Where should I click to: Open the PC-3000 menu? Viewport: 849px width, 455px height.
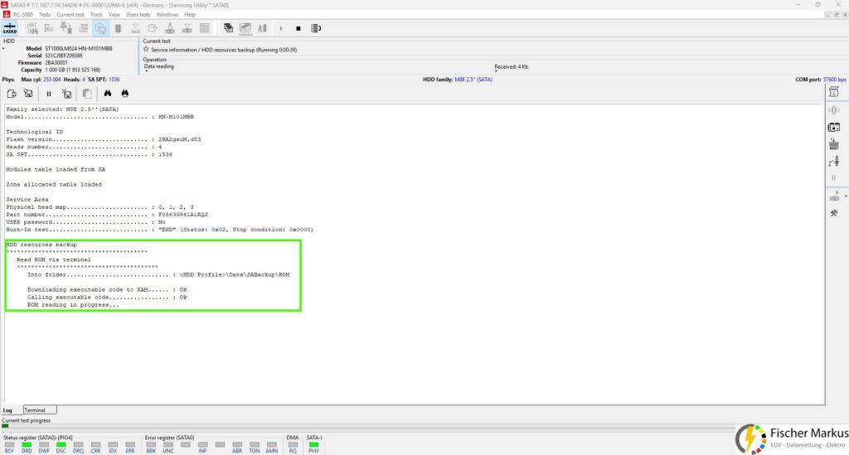(x=22, y=15)
